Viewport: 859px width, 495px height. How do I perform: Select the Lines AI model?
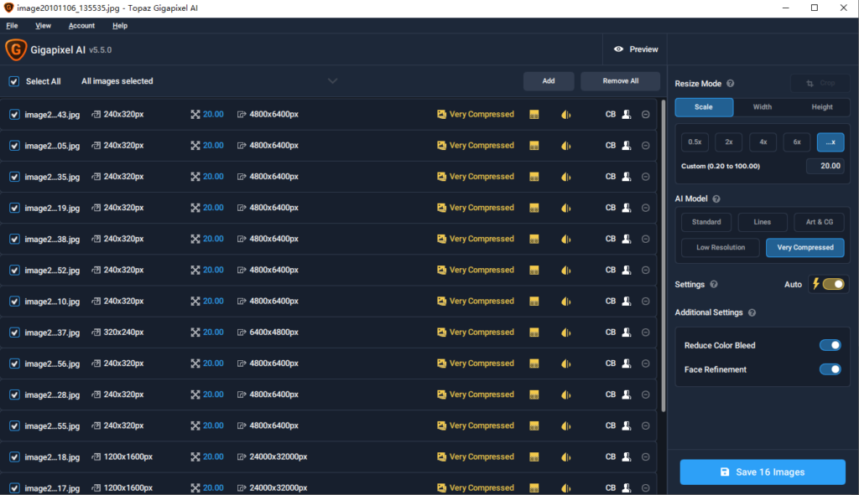point(762,222)
